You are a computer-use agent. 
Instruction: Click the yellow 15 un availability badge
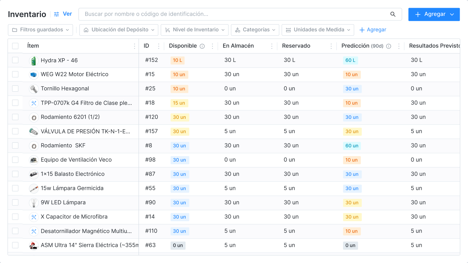(179, 103)
